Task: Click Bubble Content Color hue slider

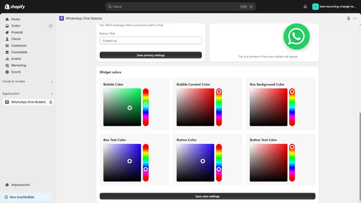Action: coord(219,107)
